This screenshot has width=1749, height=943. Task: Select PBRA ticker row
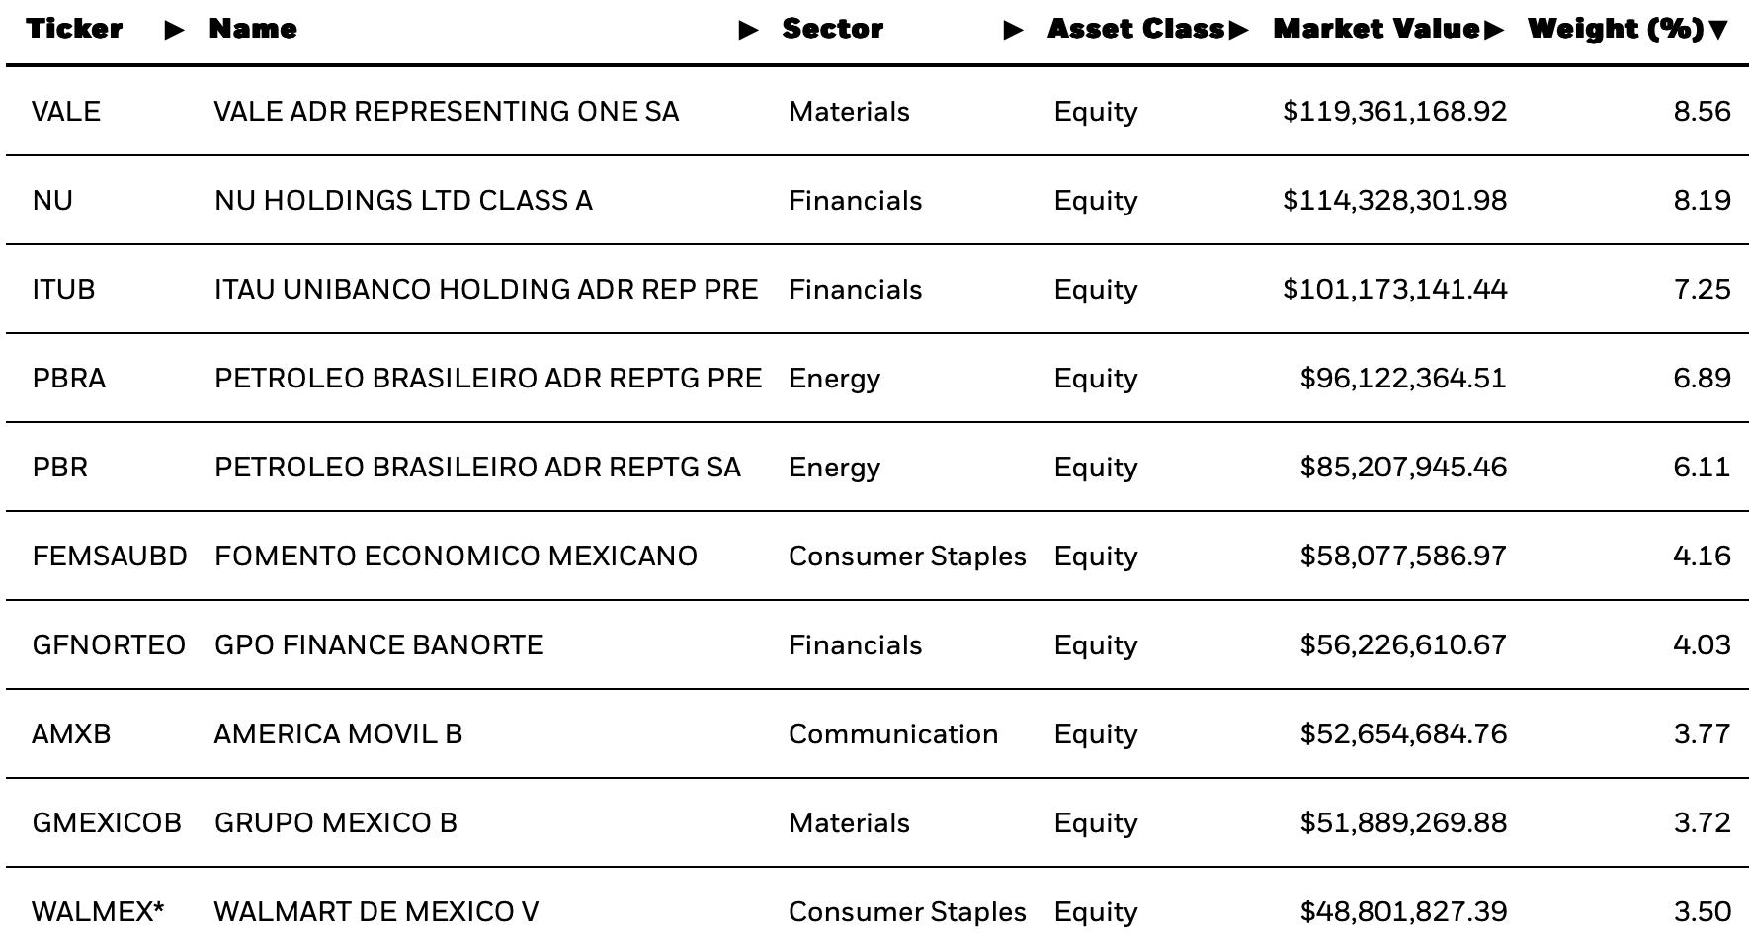coord(877,378)
